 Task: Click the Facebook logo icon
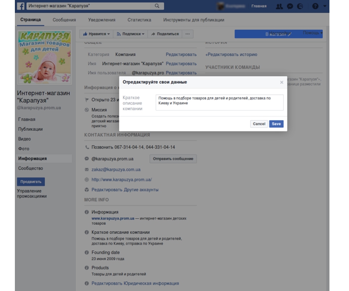point(20,6)
